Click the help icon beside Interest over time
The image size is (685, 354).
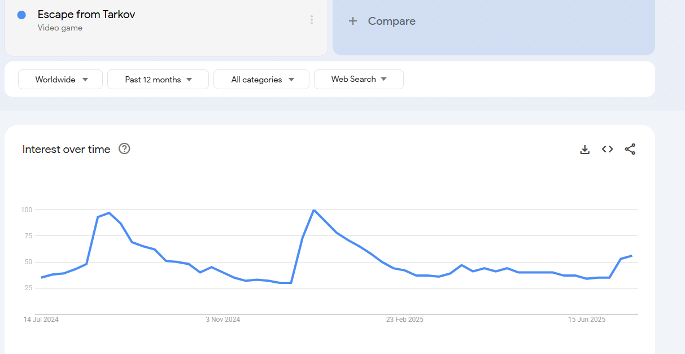[x=125, y=149]
